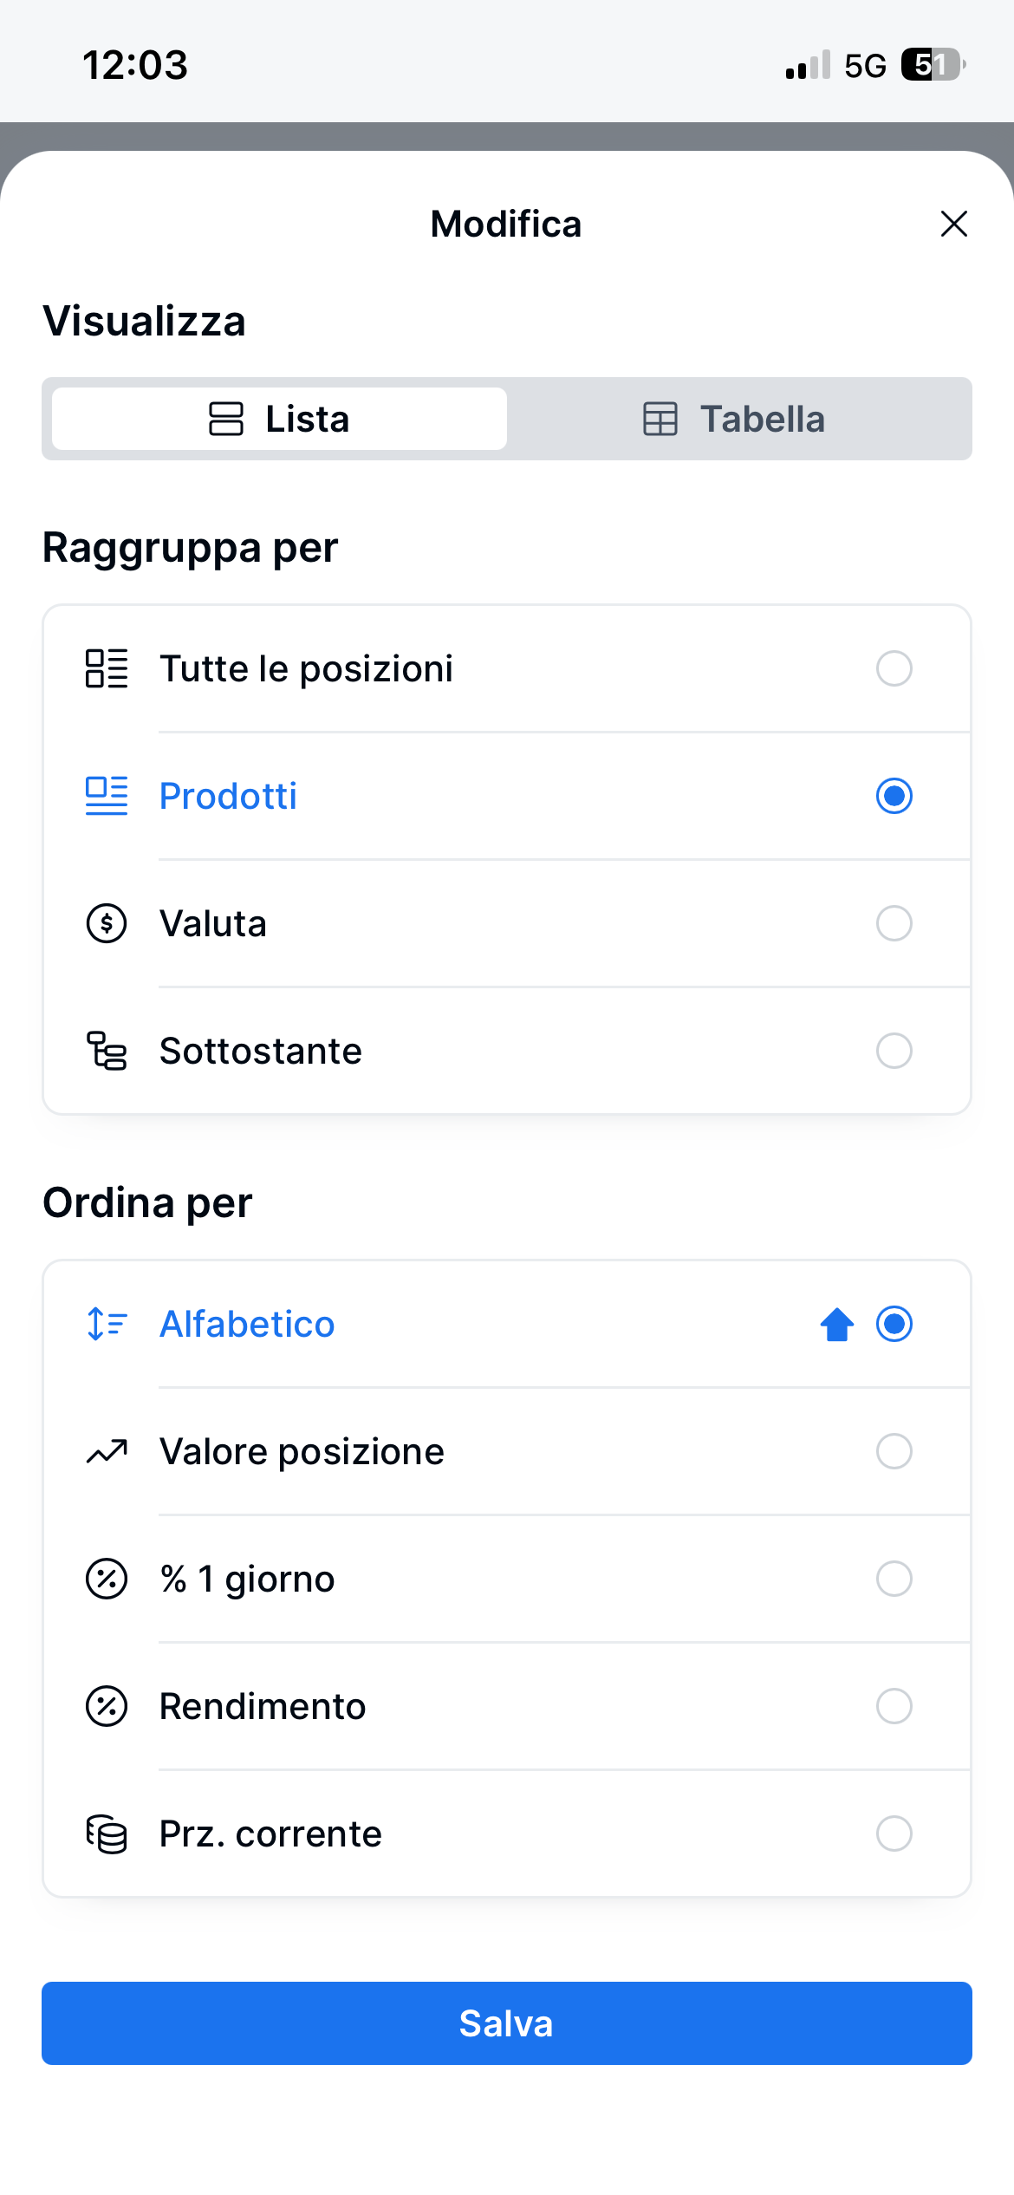
Task: Click the Valuta dollar coin icon
Action: 107,923
